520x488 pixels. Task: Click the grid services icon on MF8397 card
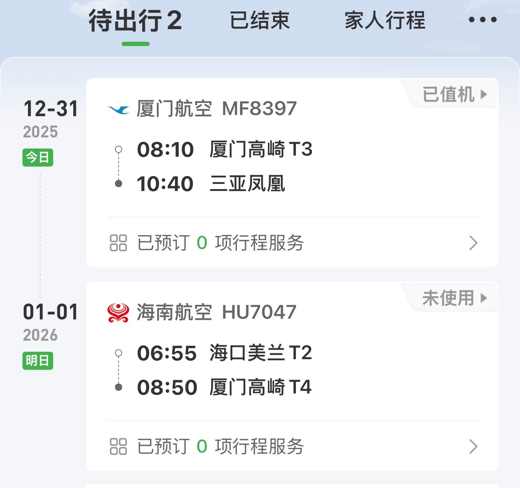(118, 244)
